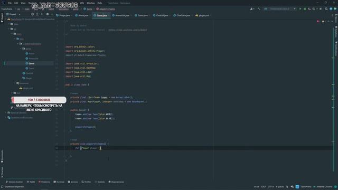Collapse the game package folder
The height and width of the screenshot is (190, 338).
[21, 49]
